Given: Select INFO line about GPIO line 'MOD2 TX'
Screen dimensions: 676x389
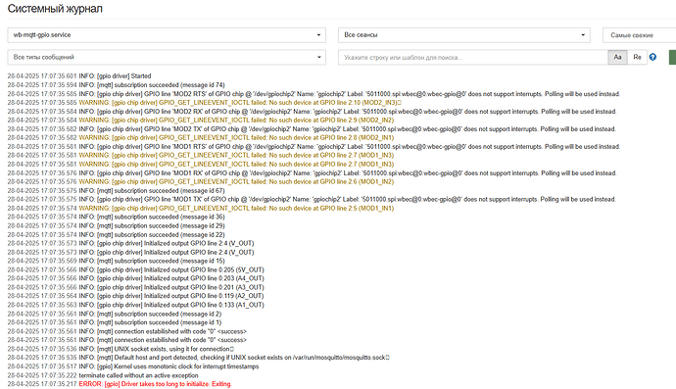Looking at the screenshot, I should [312, 129].
